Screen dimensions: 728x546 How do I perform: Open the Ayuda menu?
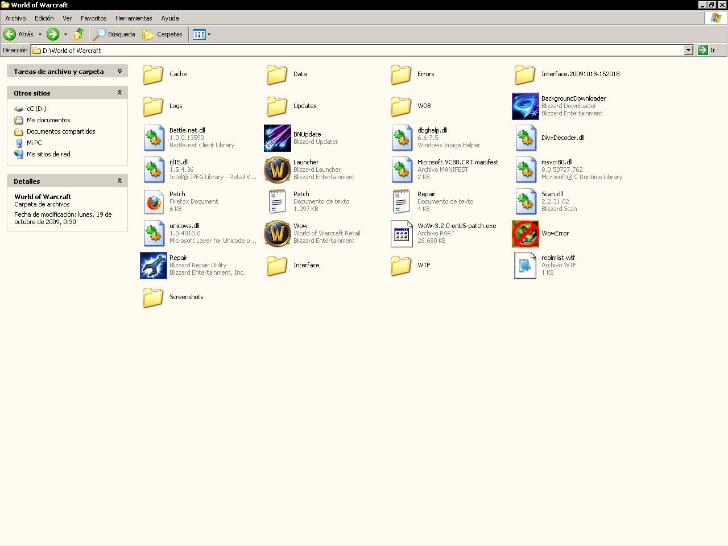tap(170, 18)
